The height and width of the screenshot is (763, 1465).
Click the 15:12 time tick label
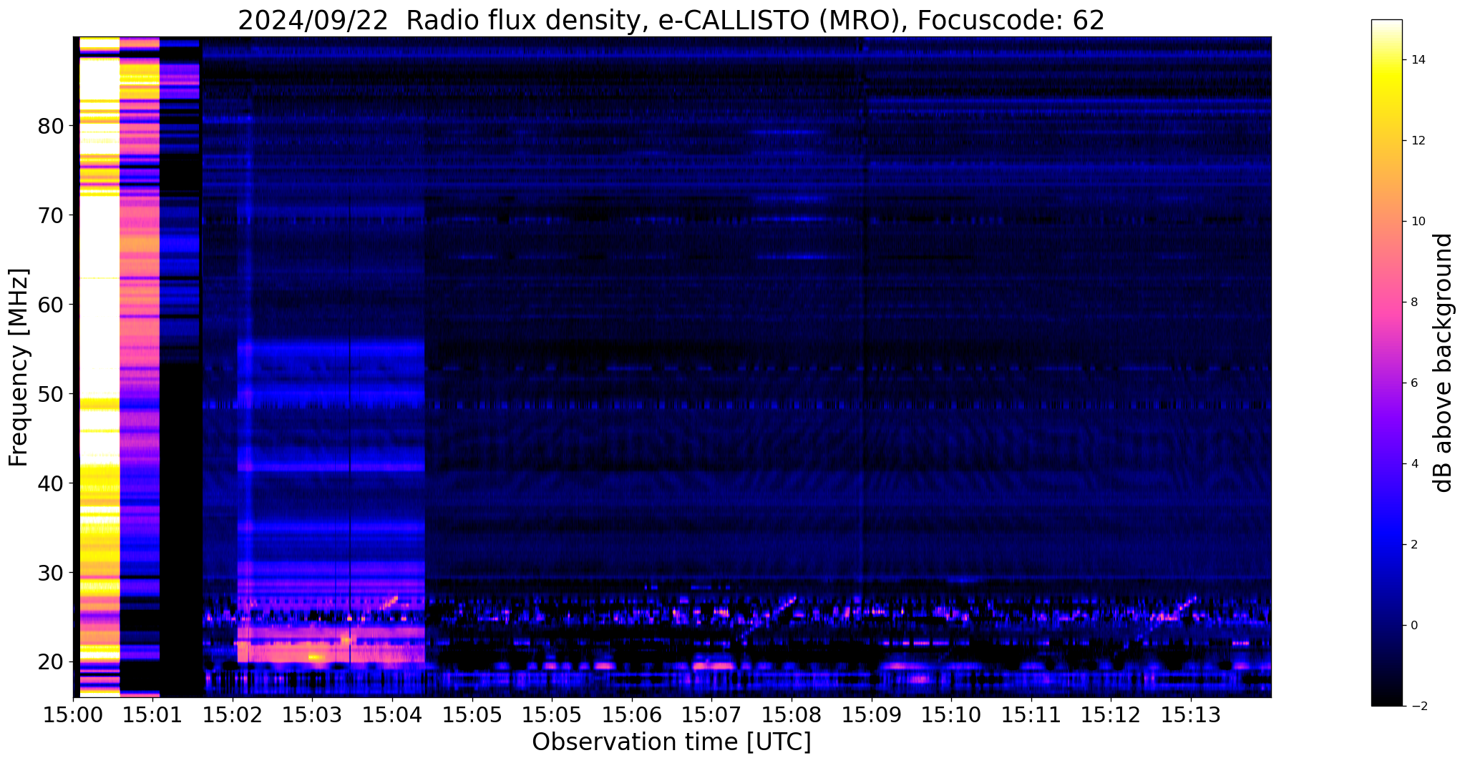1111,714
